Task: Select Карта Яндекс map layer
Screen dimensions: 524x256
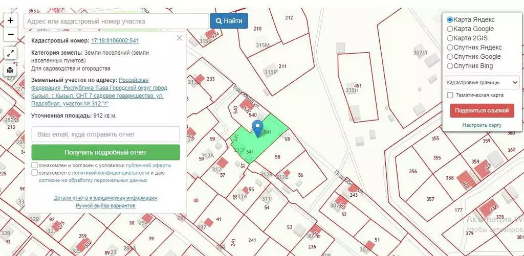Action: coord(450,20)
